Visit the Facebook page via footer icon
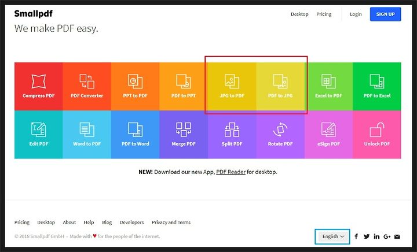417x252 pixels. click(x=356, y=236)
